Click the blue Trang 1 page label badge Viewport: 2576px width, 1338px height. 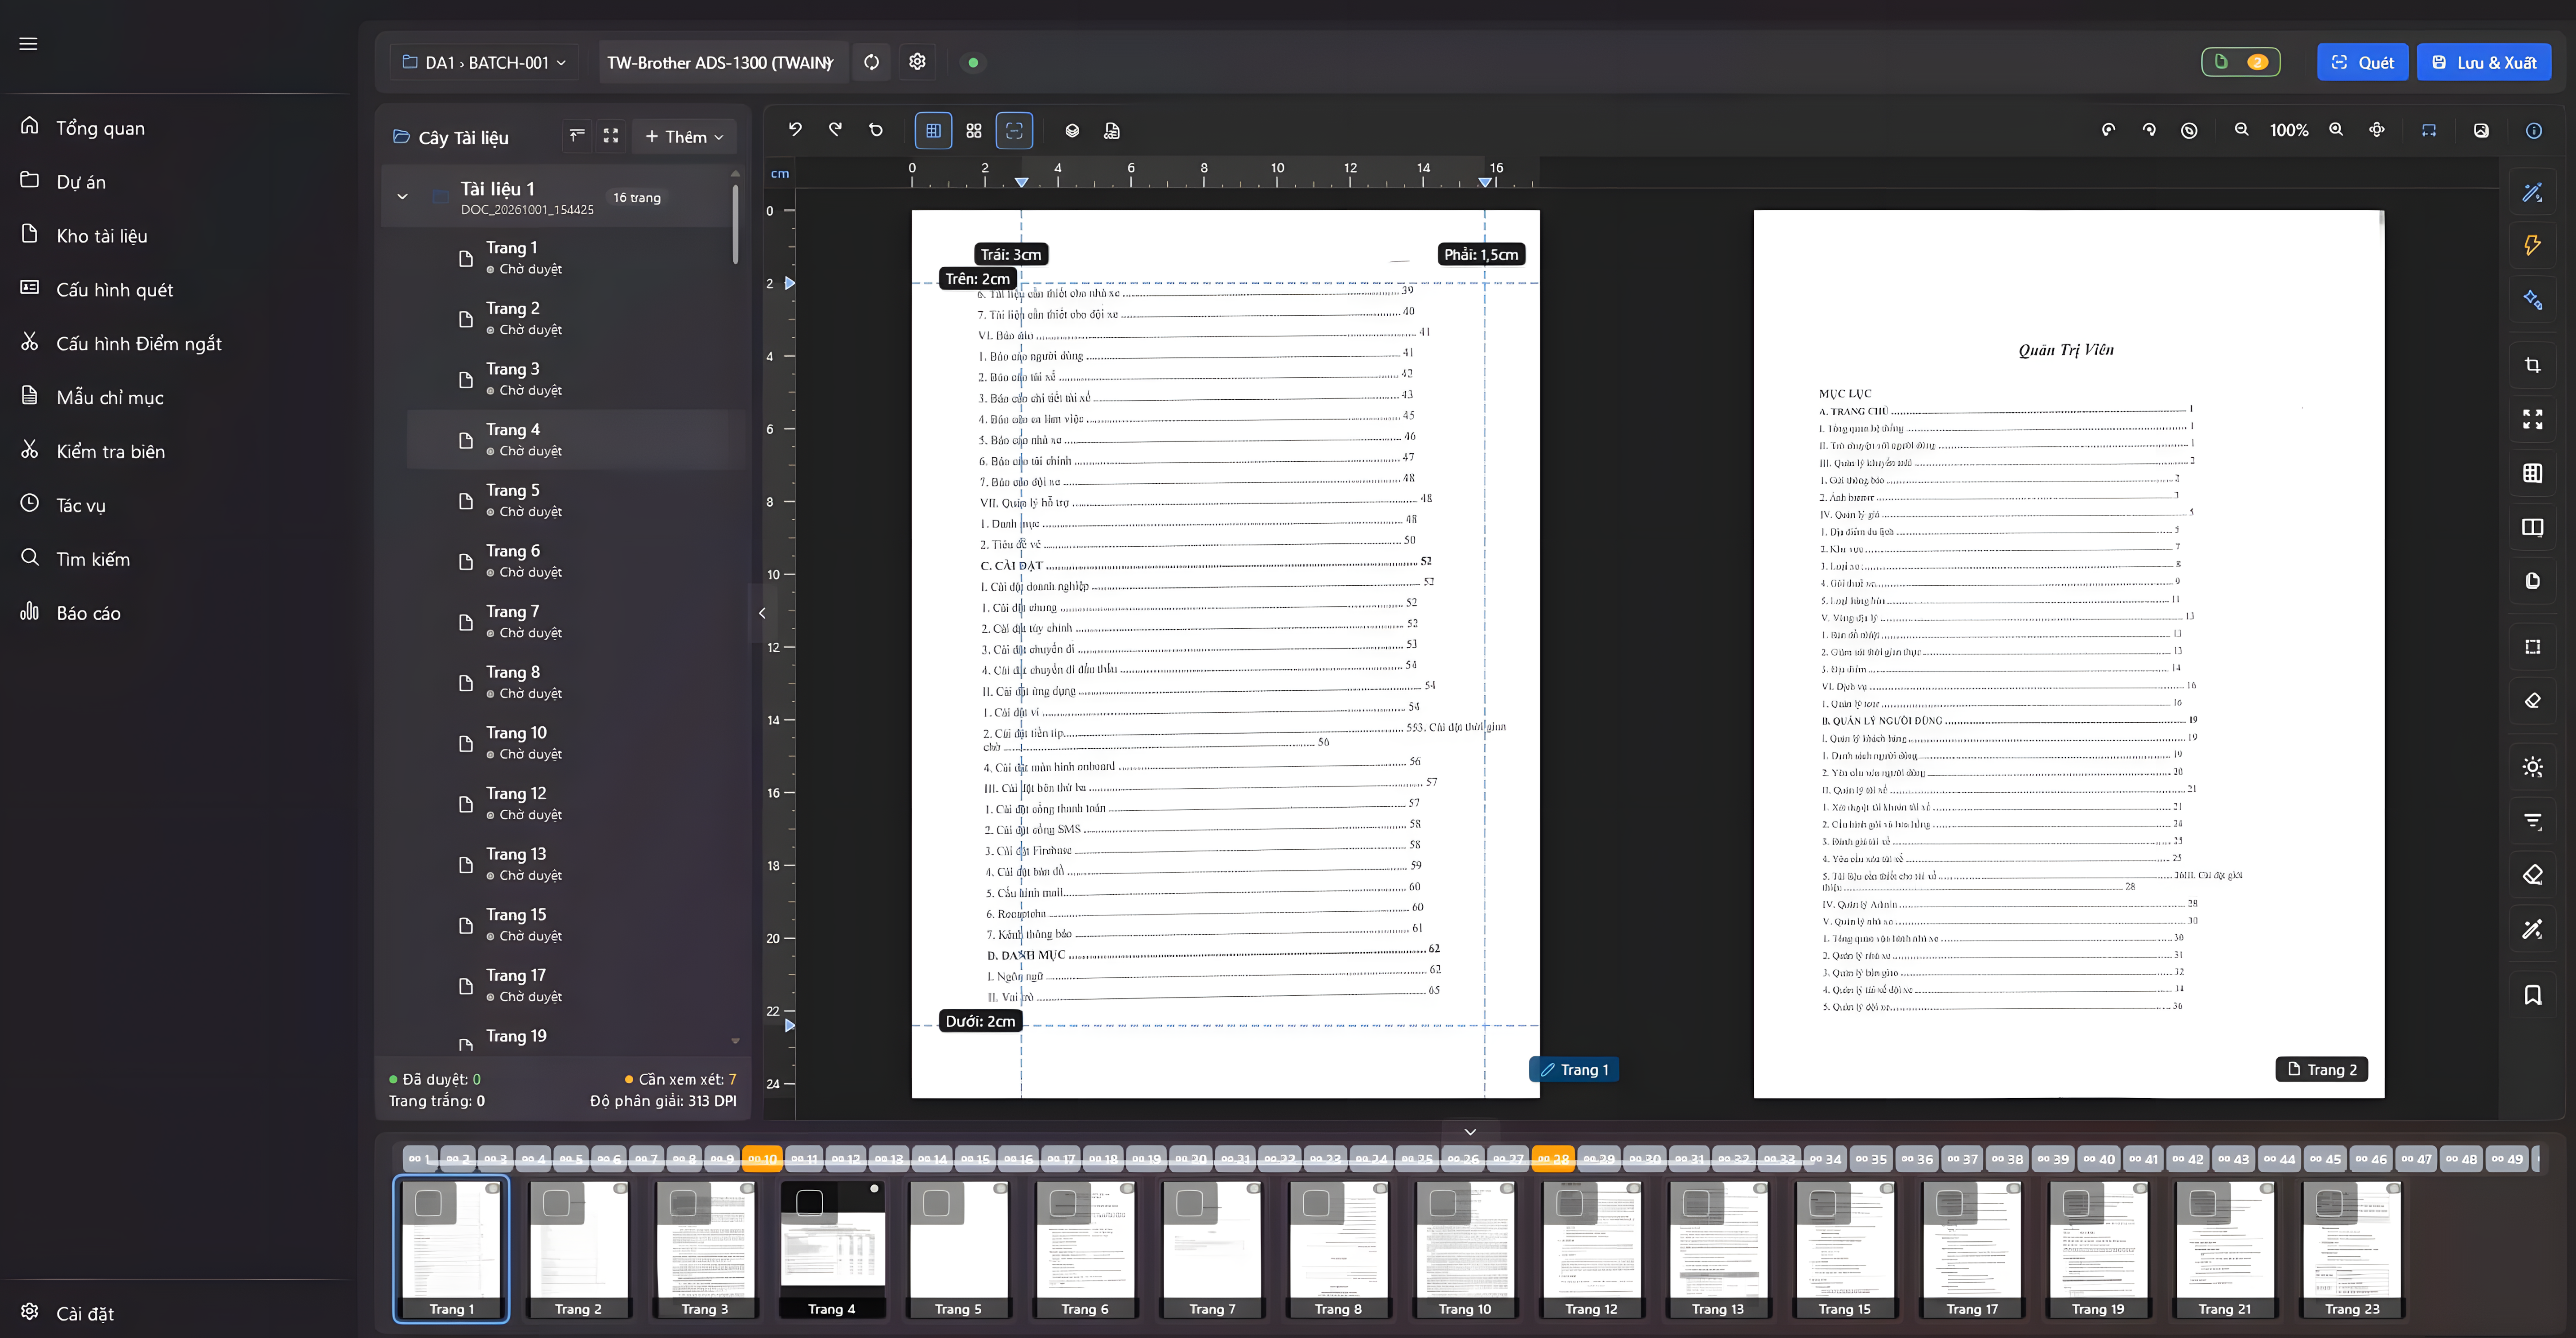(1574, 1070)
